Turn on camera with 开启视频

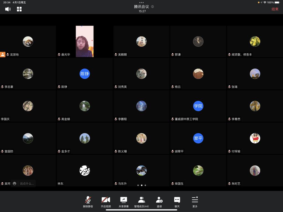coord(106,202)
